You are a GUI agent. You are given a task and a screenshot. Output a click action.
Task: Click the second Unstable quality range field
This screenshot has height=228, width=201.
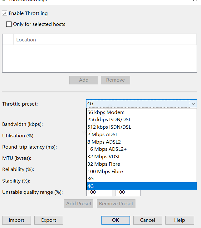pos(128,193)
